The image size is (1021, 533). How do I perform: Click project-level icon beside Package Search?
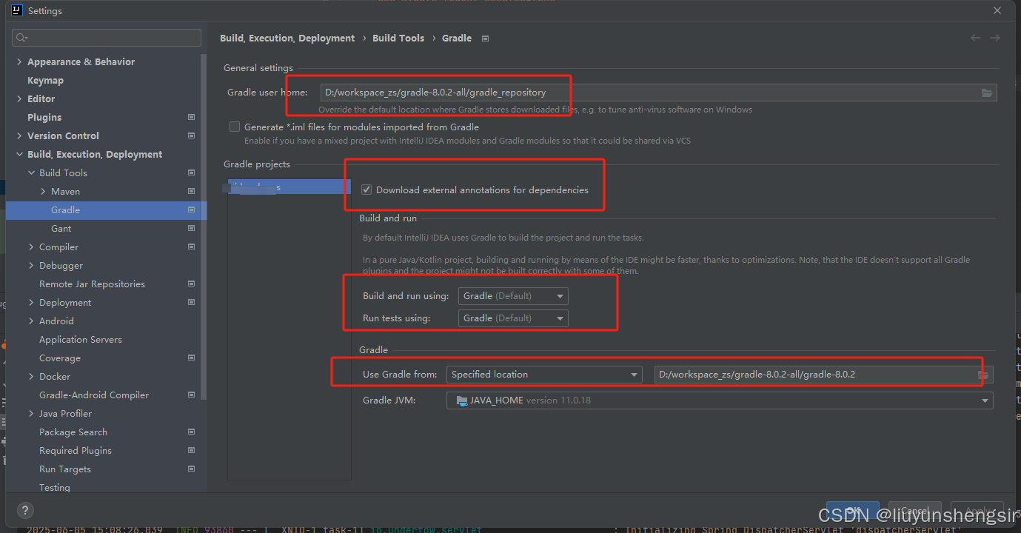(x=191, y=432)
